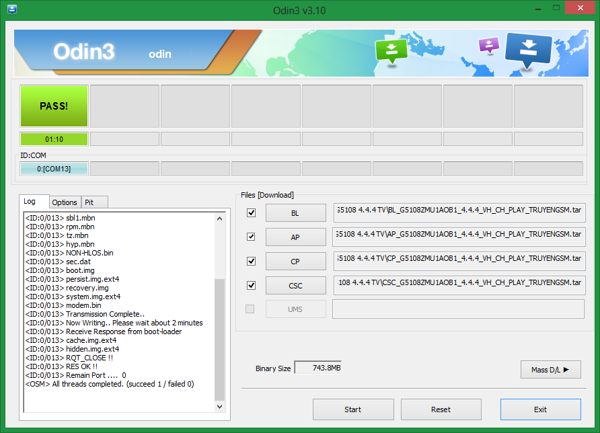Click log line 'modem.bin'
This screenshot has height=433, width=600.
[x=63, y=305]
